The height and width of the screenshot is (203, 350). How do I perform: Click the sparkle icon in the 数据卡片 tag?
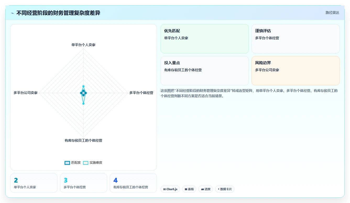pos(218,189)
